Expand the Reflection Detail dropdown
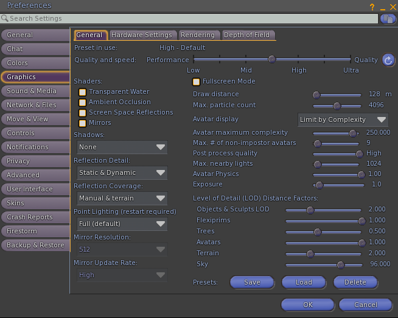398x318 pixels. pyautogui.click(x=122, y=173)
